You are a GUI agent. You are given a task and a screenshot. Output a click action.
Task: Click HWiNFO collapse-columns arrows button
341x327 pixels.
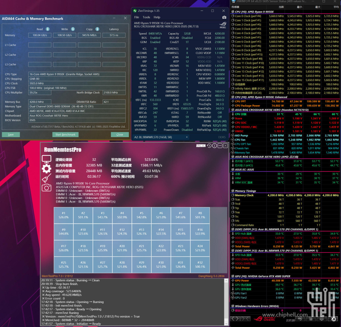(x=246, y=319)
